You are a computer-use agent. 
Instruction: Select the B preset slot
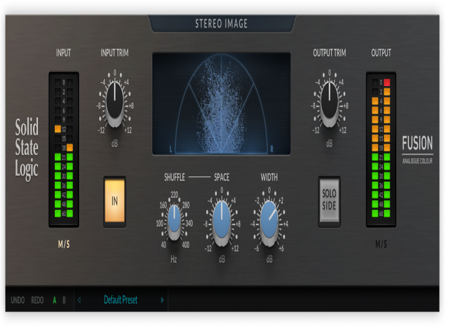pos(64,300)
